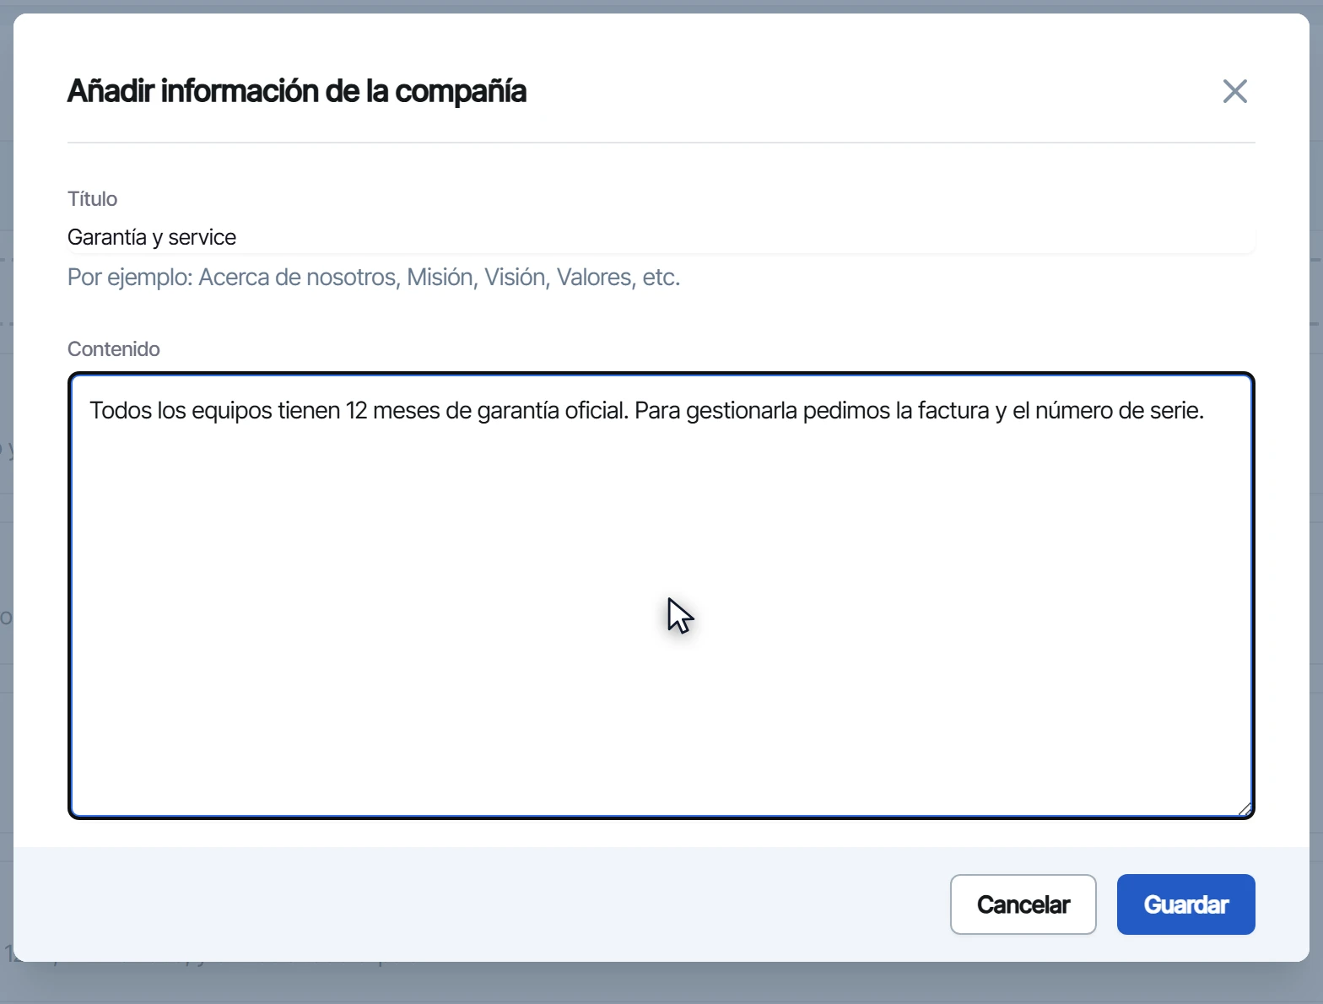Click inside the Contenido text area
Viewport: 1323px width, 1004px height.
tap(661, 596)
